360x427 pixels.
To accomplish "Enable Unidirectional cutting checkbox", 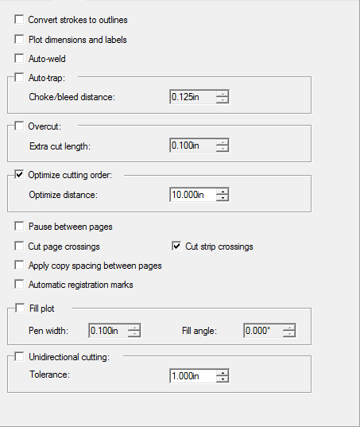I will 19,356.
